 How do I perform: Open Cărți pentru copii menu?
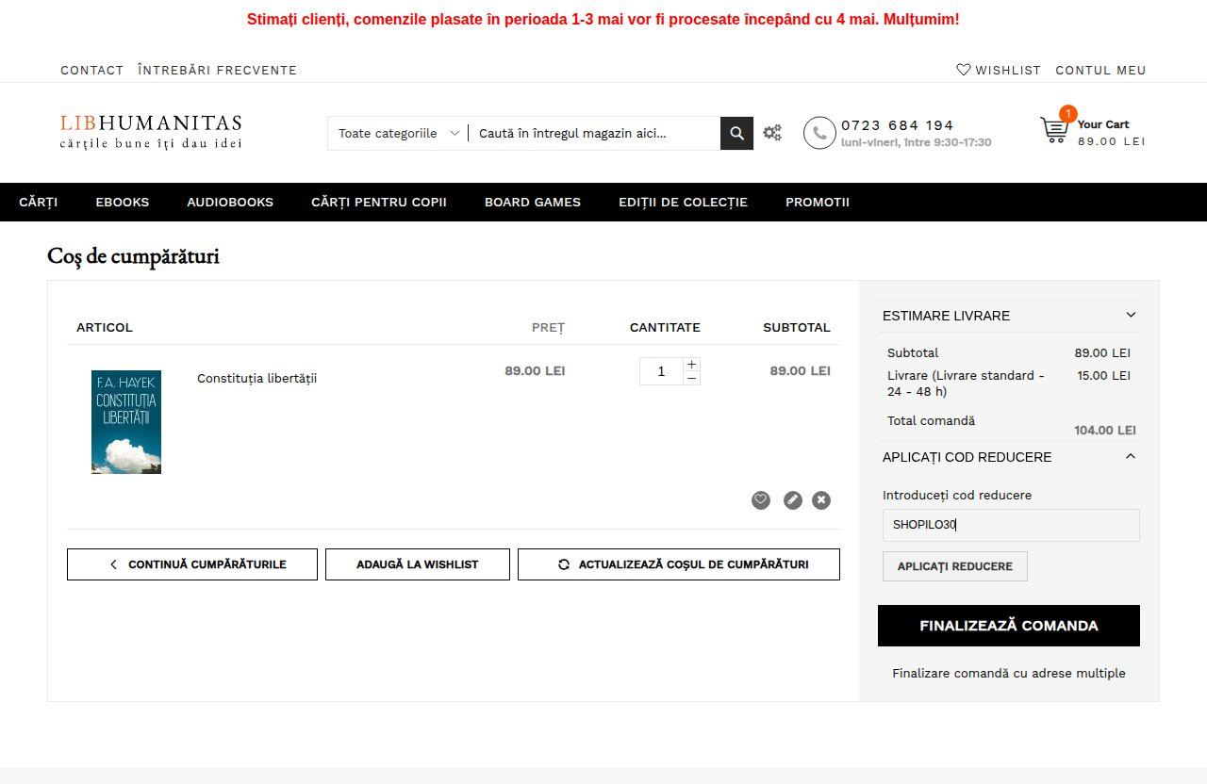[379, 202]
